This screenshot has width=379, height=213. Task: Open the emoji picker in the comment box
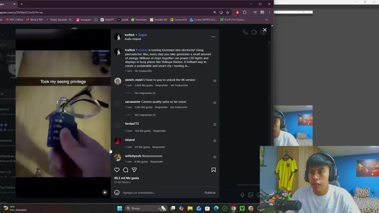[x=117, y=193]
